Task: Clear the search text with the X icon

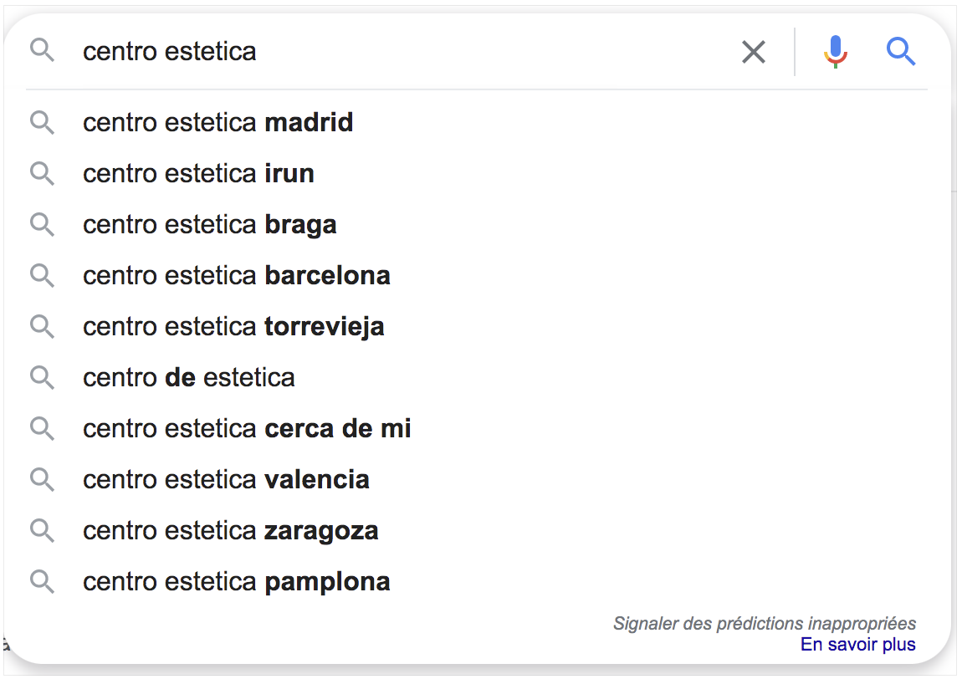Action: 754,52
